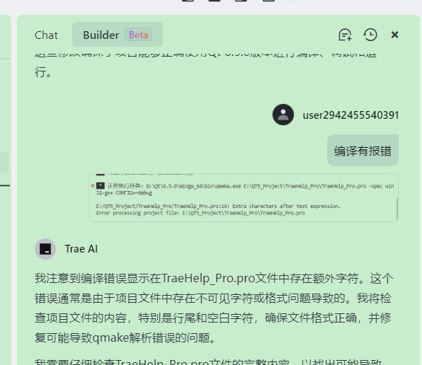Open the chat history clock icon
The width and height of the screenshot is (422, 365).
[370, 35]
